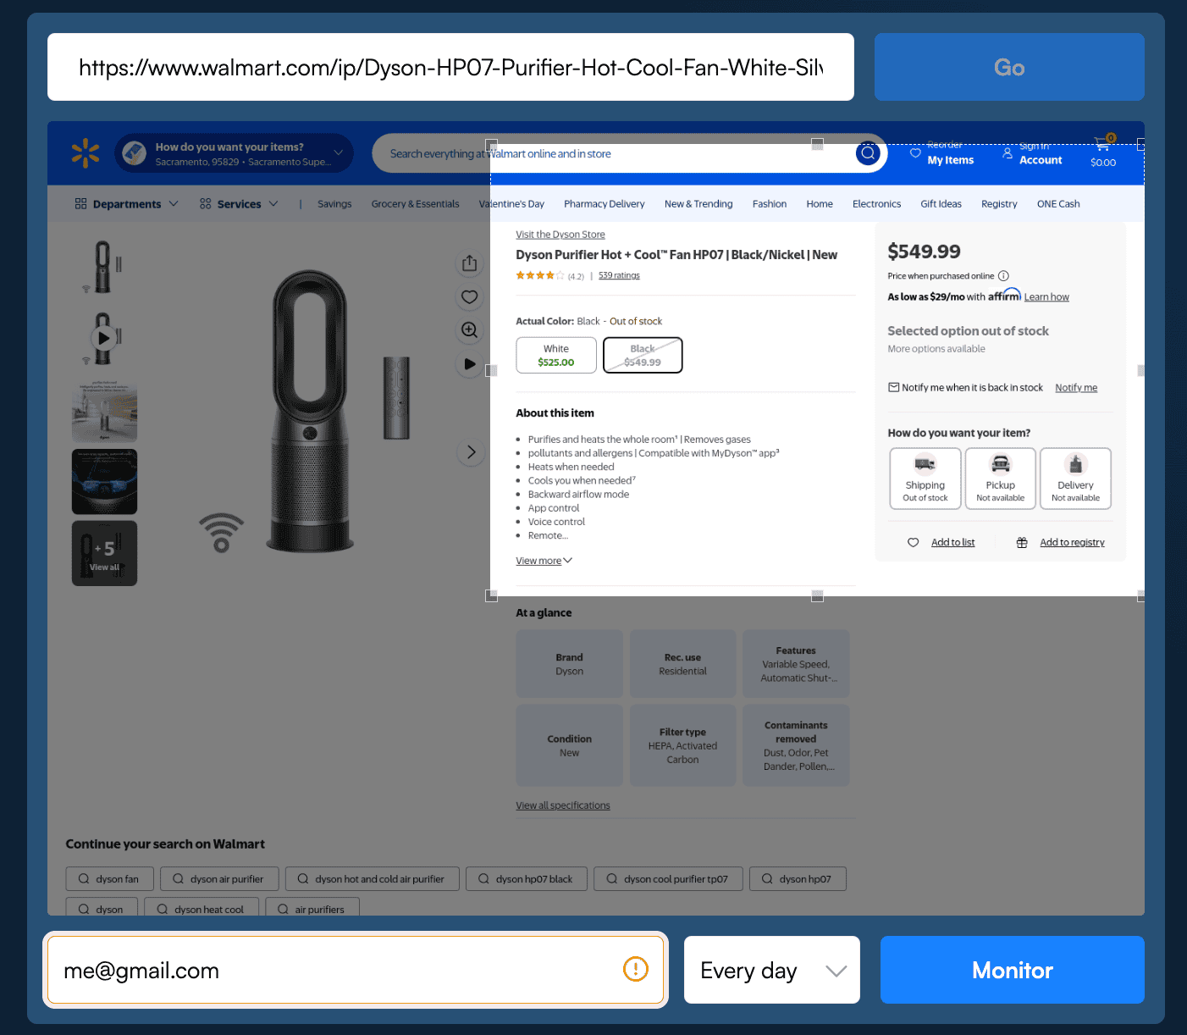Click the Brand Dyson glance card

click(x=570, y=664)
